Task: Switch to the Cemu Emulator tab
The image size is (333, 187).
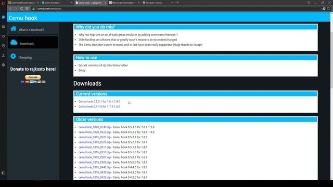Action: click(x=57, y=3)
